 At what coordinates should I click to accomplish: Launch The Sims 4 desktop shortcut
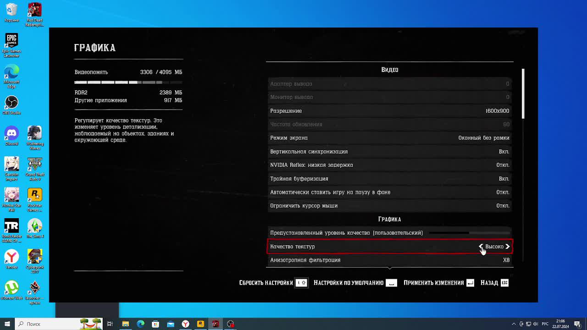(x=34, y=228)
